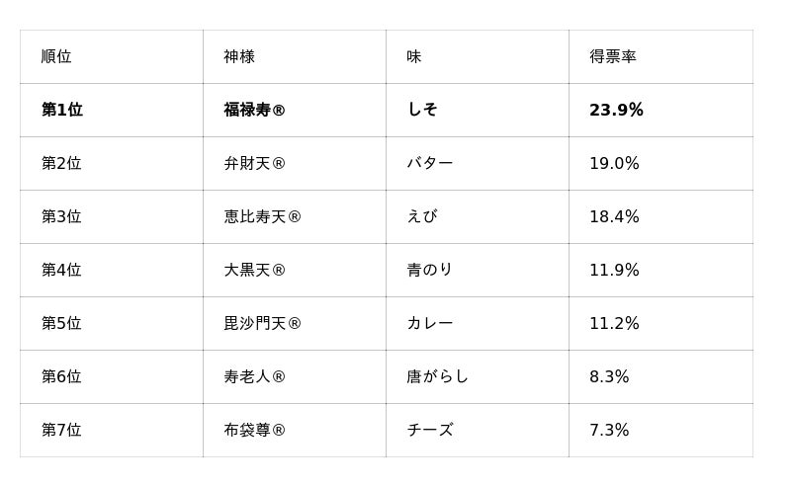Click the カレー flavor cell
Viewport: 791px width, 487px height.
(478, 324)
